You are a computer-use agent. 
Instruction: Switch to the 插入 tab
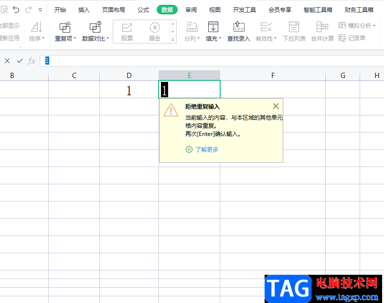[x=84, y=10]
